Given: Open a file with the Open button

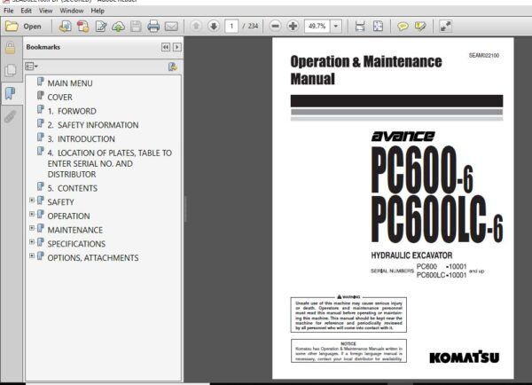Looking at the screenshot, I should (x=23, y=26).
